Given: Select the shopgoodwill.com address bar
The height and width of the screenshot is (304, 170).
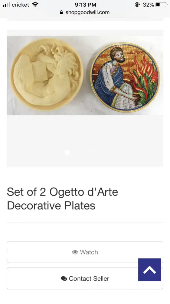Looking at the screenshot, I should point(85,12).
